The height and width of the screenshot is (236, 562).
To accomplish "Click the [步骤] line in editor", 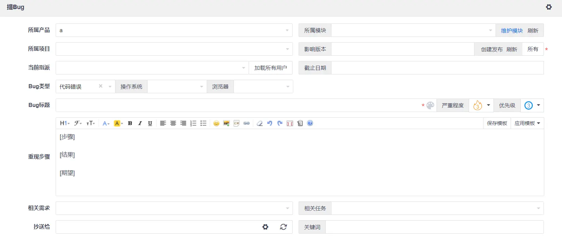I will point(67,137).
